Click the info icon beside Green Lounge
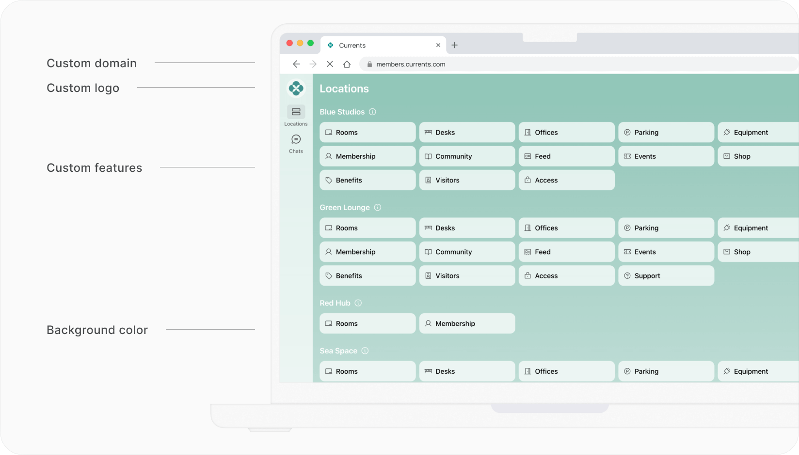Screen dimensions: 799x455 pyautogui.click(x=378, y=207)
